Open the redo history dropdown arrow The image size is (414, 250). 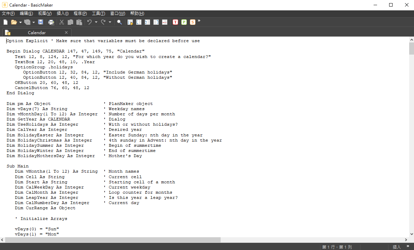click(110, 22)
